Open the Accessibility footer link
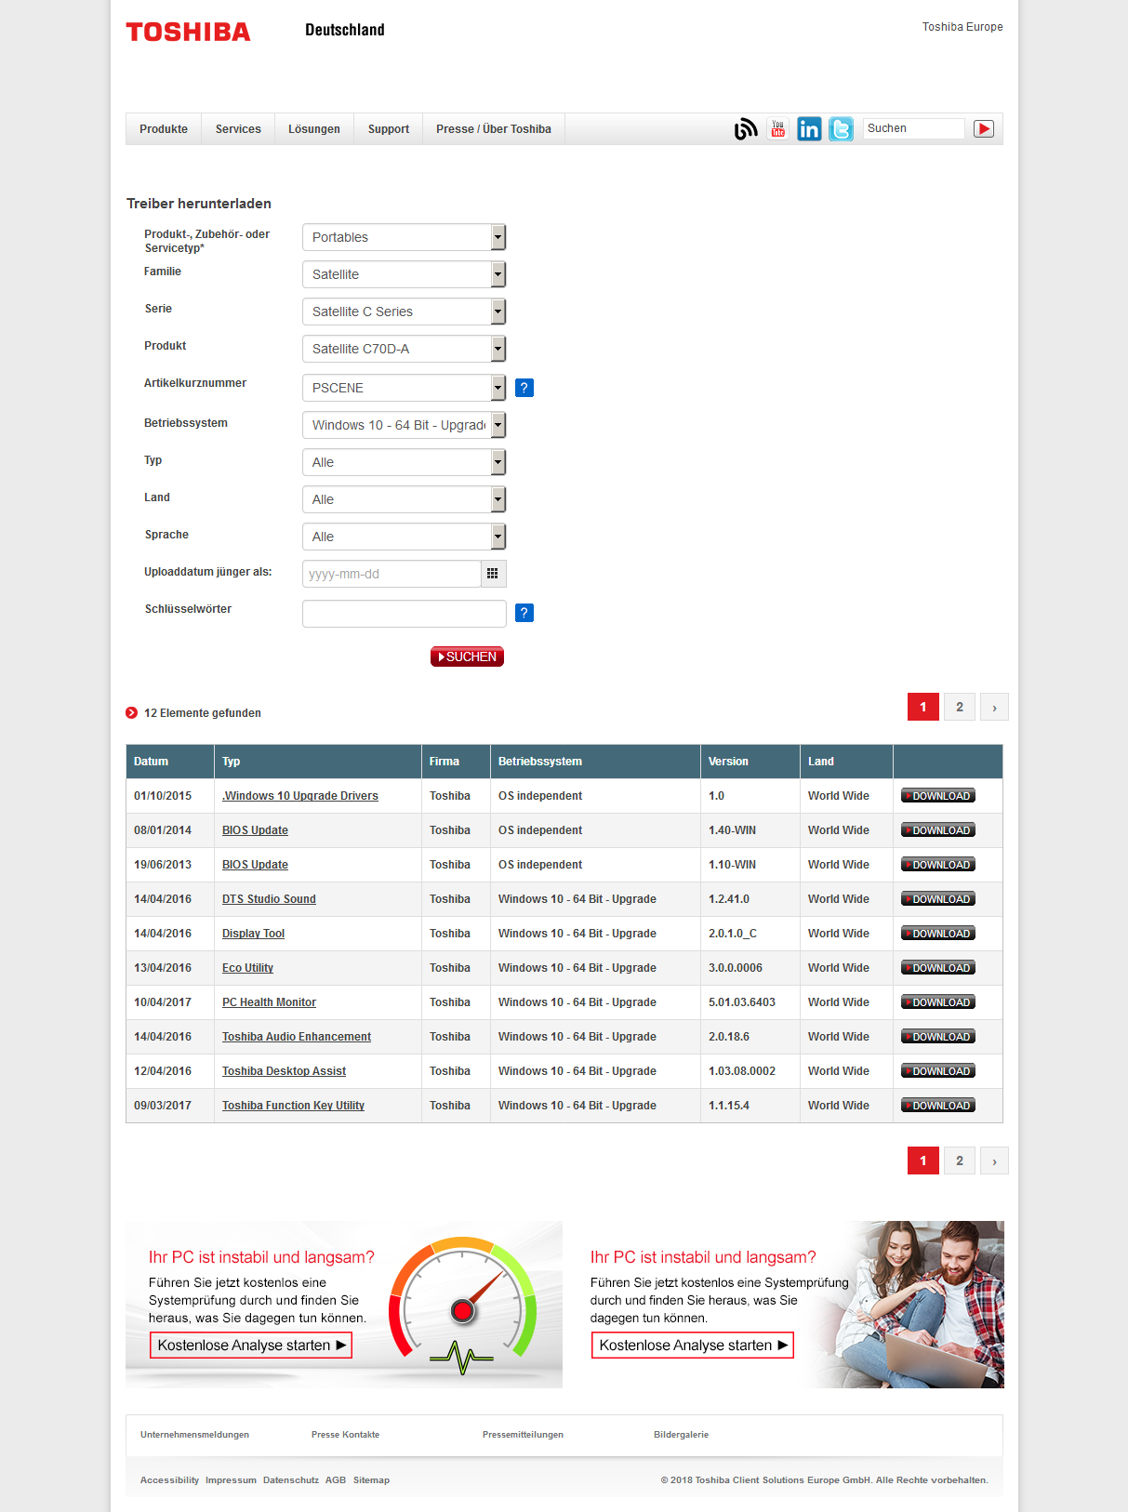Image resolution: width=1128 pixels, height=1512 pixels. tap(169, 1480)
